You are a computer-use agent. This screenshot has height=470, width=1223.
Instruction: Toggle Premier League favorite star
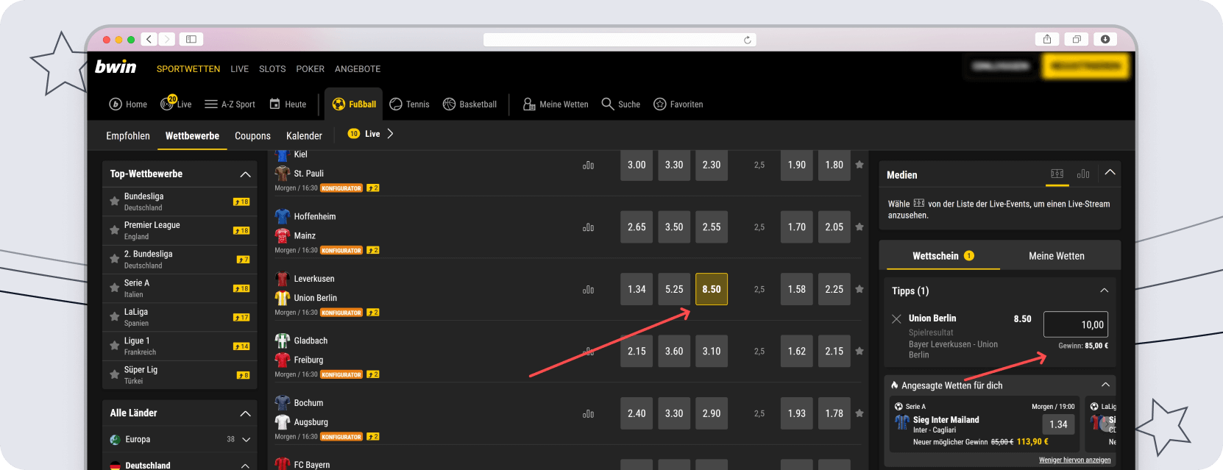click(115, 230)
